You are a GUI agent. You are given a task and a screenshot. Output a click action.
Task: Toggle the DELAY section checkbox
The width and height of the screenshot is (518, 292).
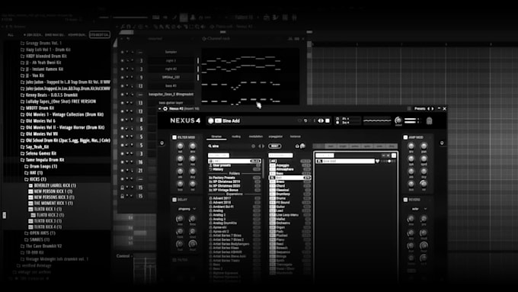coord(174,200)
